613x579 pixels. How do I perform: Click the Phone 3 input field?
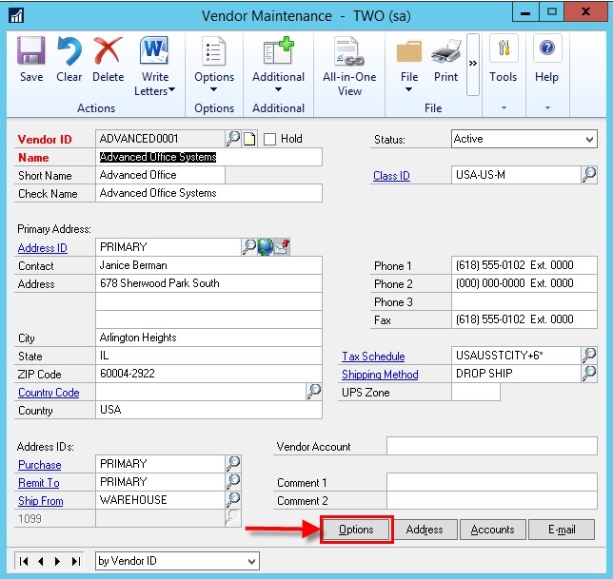(x=524, y=301)
